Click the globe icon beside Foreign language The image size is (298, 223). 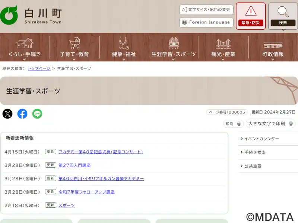pyautogui.click(x=184, y=22)
